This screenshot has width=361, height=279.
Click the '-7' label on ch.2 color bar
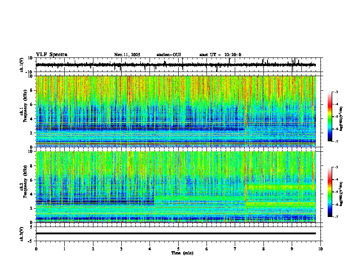(x=336, y=217)
